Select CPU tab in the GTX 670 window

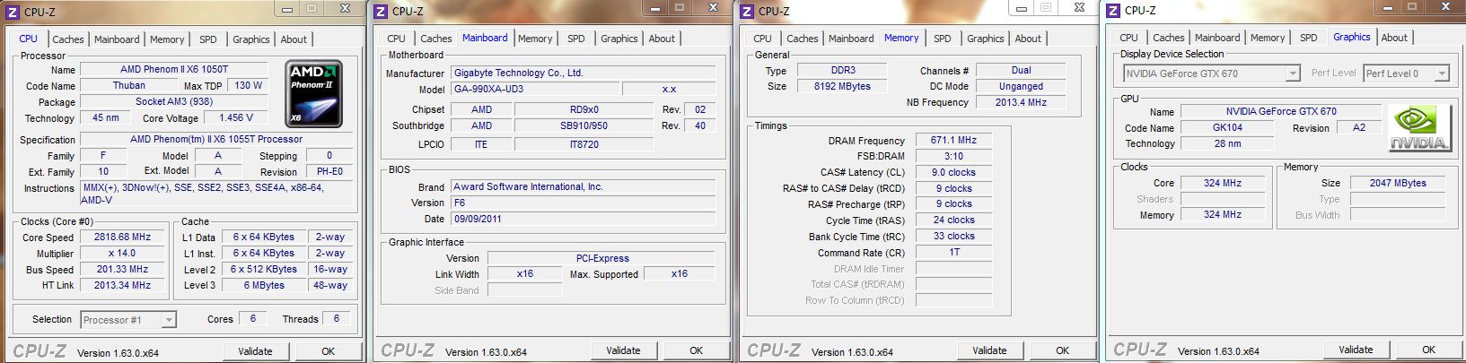point(1129,38)
